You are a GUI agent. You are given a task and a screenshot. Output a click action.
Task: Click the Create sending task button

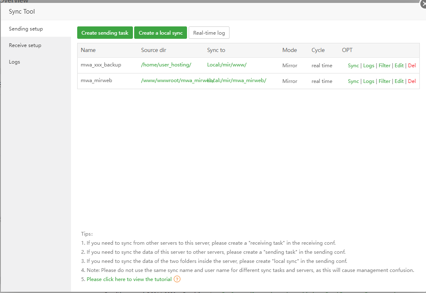(x=105, y=32)
